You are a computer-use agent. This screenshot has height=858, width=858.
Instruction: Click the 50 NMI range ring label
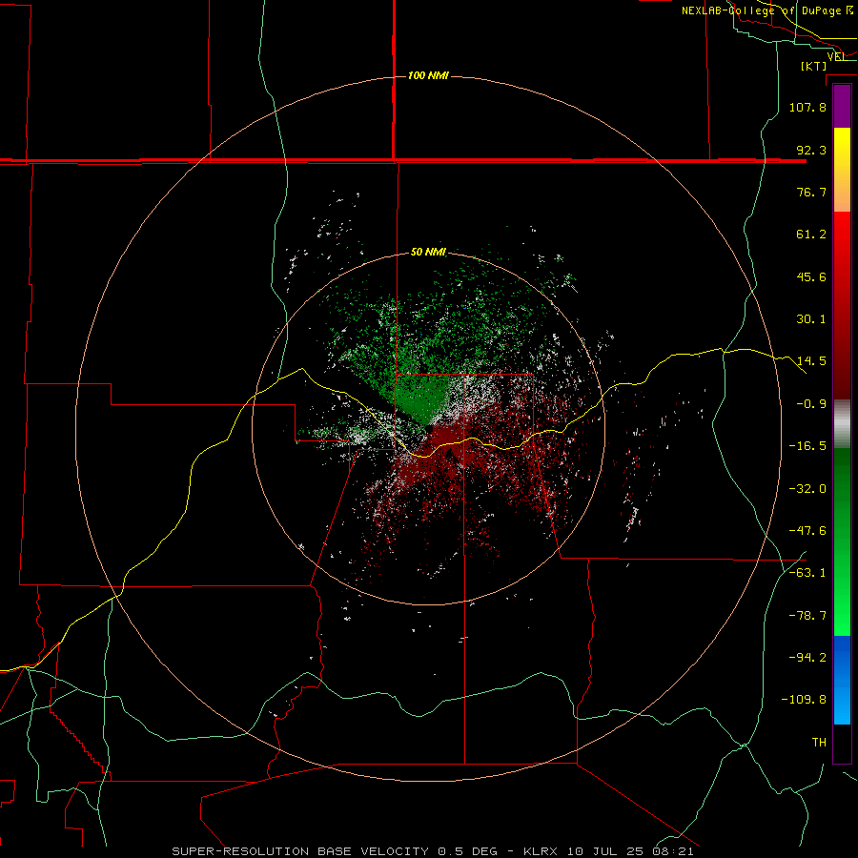428,253
